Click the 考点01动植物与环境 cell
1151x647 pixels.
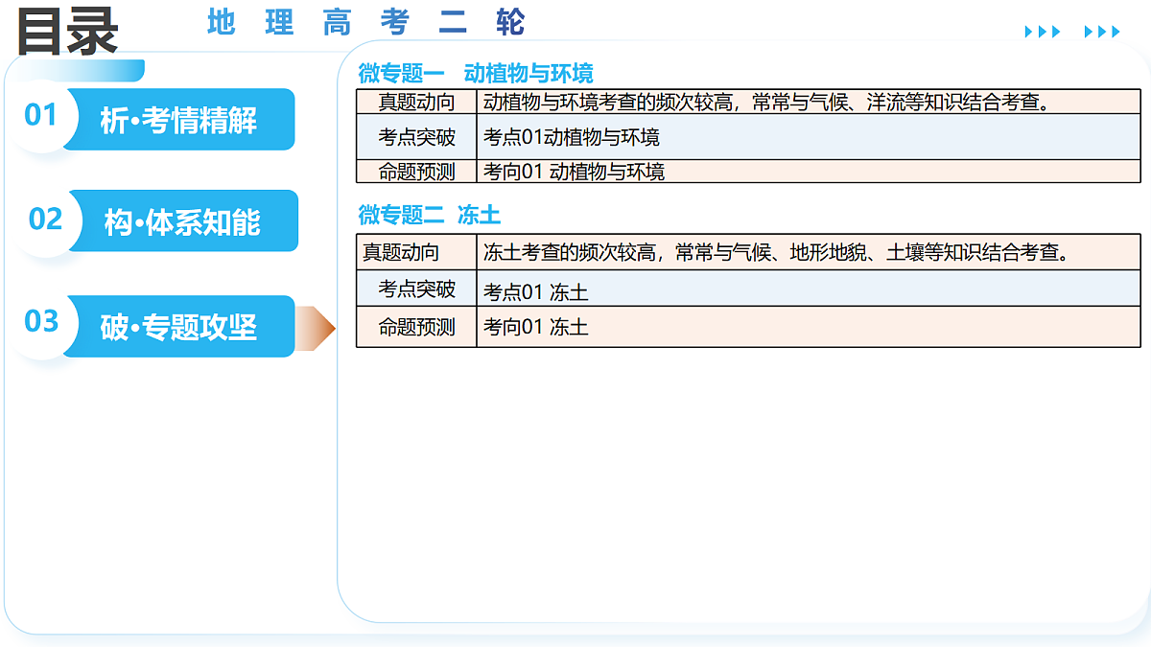coord(810,137)
